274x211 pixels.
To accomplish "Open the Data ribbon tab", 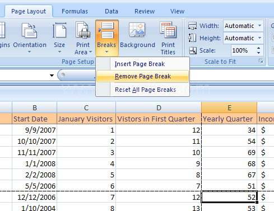I will click(x=112, y=11).
